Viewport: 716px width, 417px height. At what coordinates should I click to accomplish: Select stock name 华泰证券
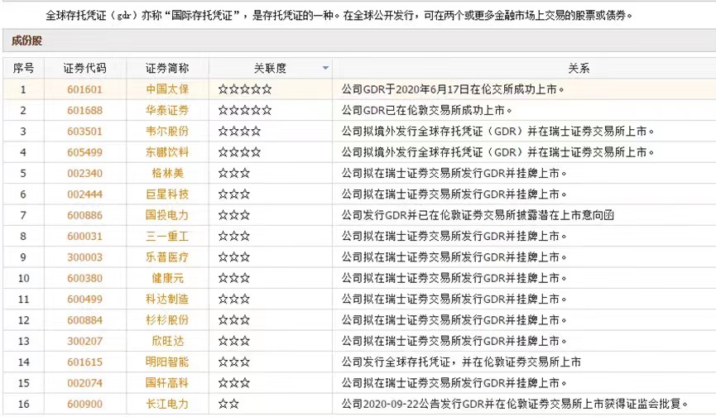click(167, 110)
